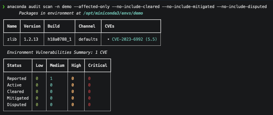Click the zlib package name cell
Screen dimensions: 273x115
point(12,39)
